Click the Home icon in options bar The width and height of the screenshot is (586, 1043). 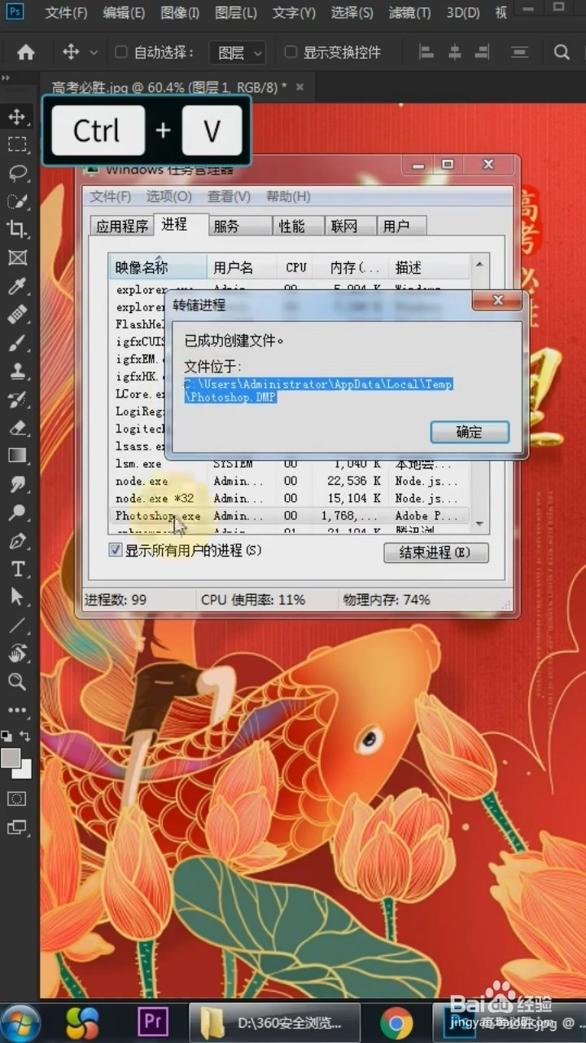[x=26, y=52]
